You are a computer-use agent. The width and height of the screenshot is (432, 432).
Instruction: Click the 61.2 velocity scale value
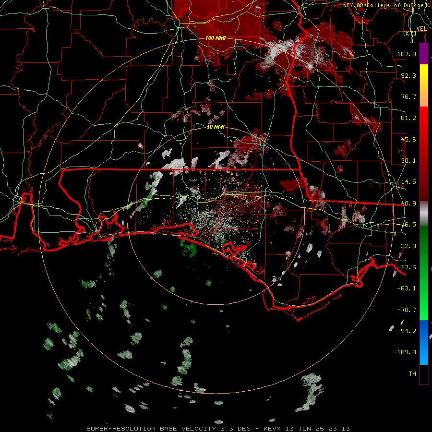(x=408, y=118)
